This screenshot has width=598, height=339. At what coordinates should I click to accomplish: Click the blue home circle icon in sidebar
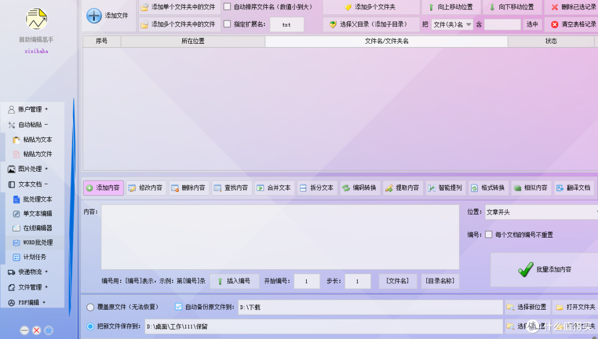tap(48, 330)
